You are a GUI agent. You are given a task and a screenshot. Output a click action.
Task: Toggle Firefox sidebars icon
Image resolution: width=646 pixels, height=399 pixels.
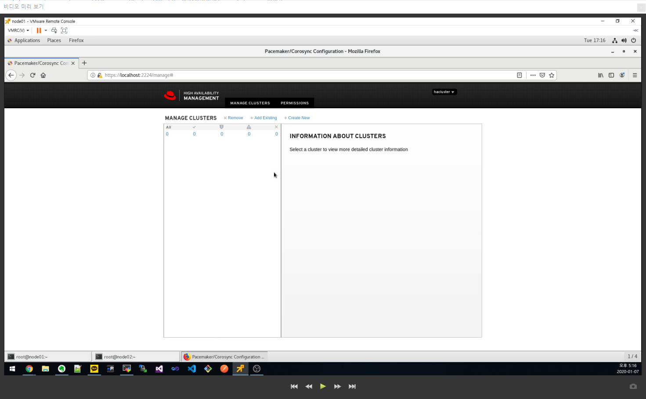(611, 75)
